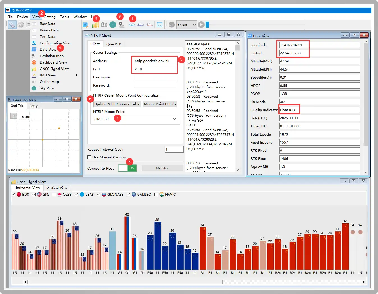
Task: Switch to the QuecRTK tab
Action: [114, 44]
